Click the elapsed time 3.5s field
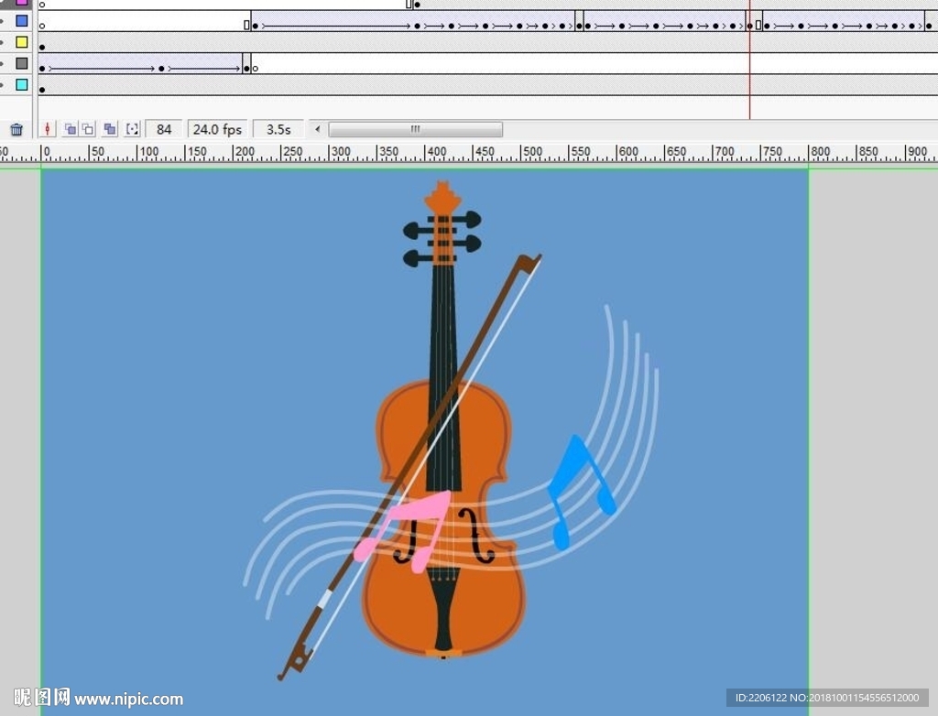Screen dimensions: 938x716 click(278, 129)
